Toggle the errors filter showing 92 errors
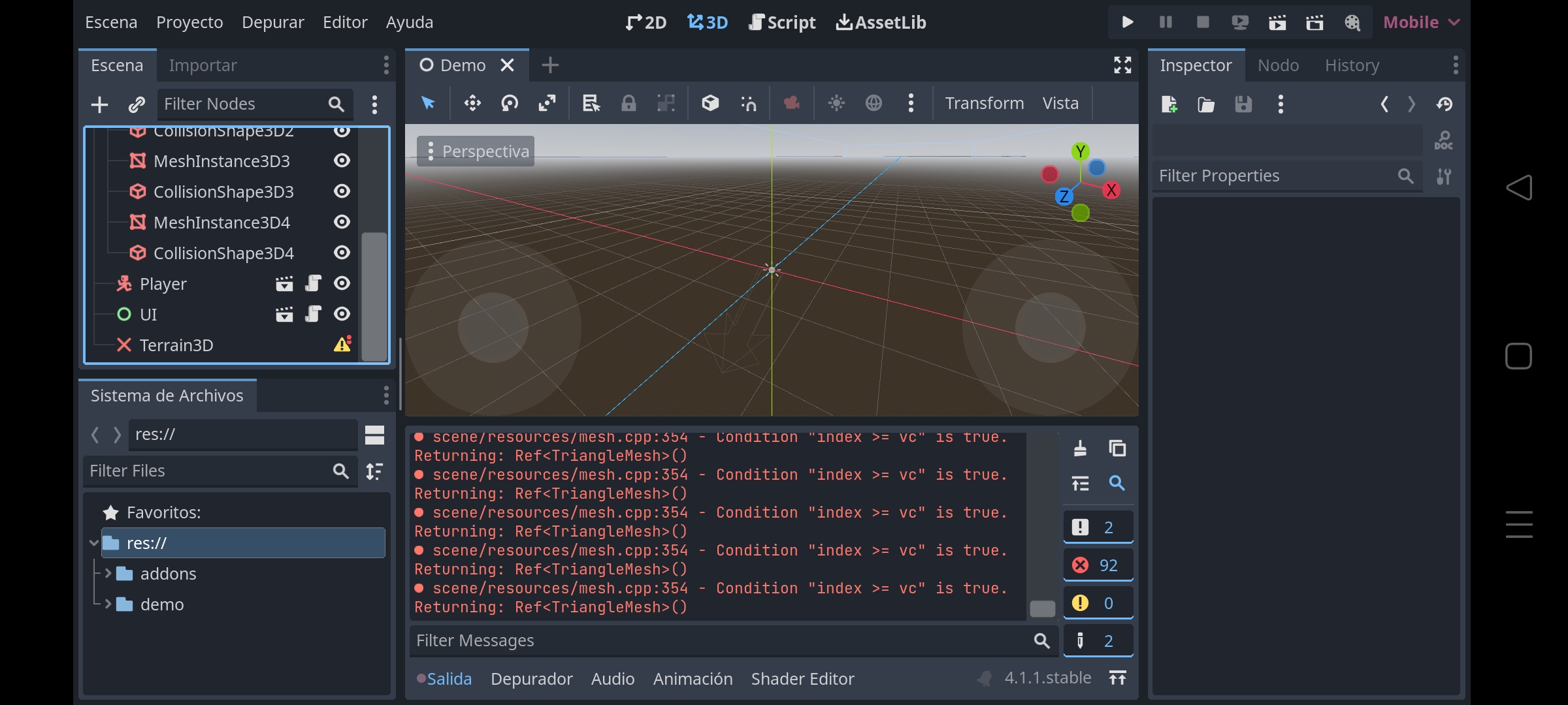1568x705 pixels. (1098, 564)
